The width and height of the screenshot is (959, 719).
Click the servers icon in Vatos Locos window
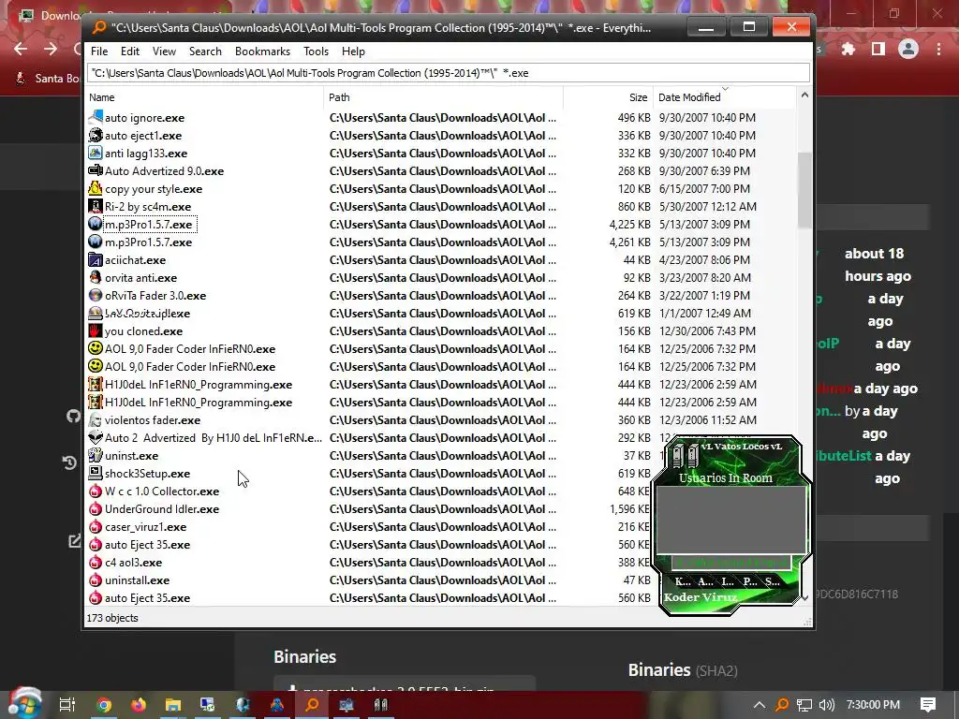[685, 456]
